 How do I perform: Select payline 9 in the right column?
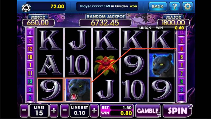(181, 49)
